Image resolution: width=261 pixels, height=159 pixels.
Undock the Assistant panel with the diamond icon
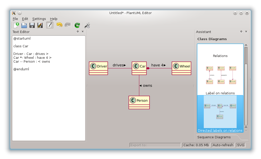coord(241,31)
